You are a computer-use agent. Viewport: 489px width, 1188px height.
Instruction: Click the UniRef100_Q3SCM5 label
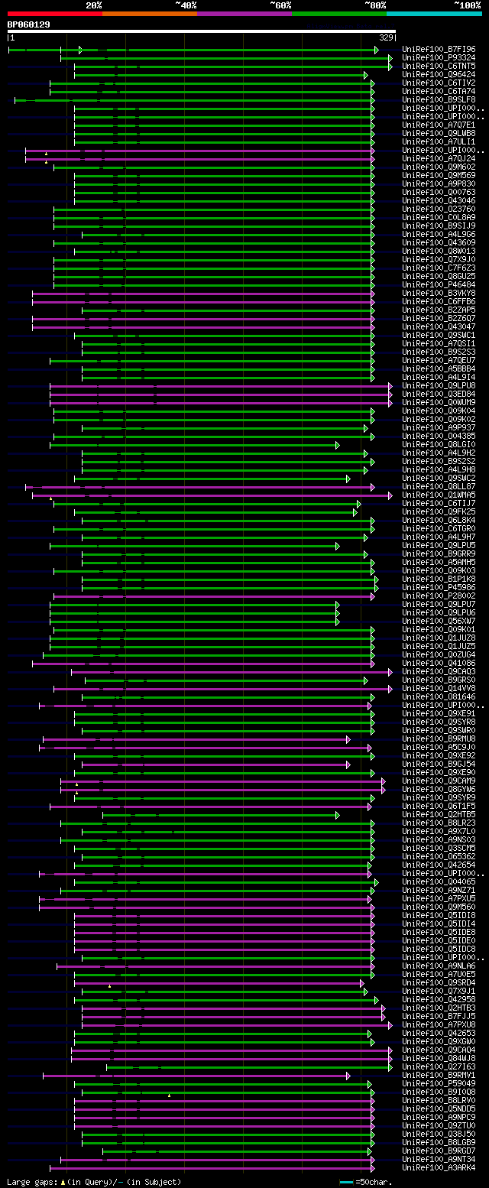click(x=439, y=848)
